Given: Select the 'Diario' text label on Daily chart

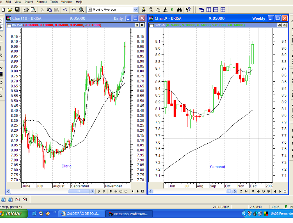Looking at the screenshot, I should point(66,166).
